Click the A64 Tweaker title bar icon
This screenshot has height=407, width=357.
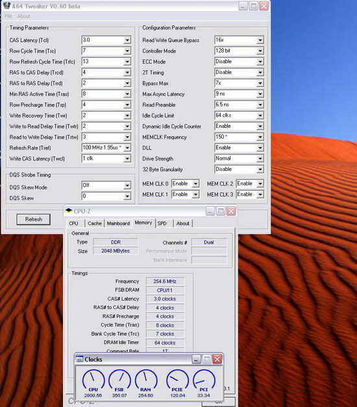tap(6, 6)
